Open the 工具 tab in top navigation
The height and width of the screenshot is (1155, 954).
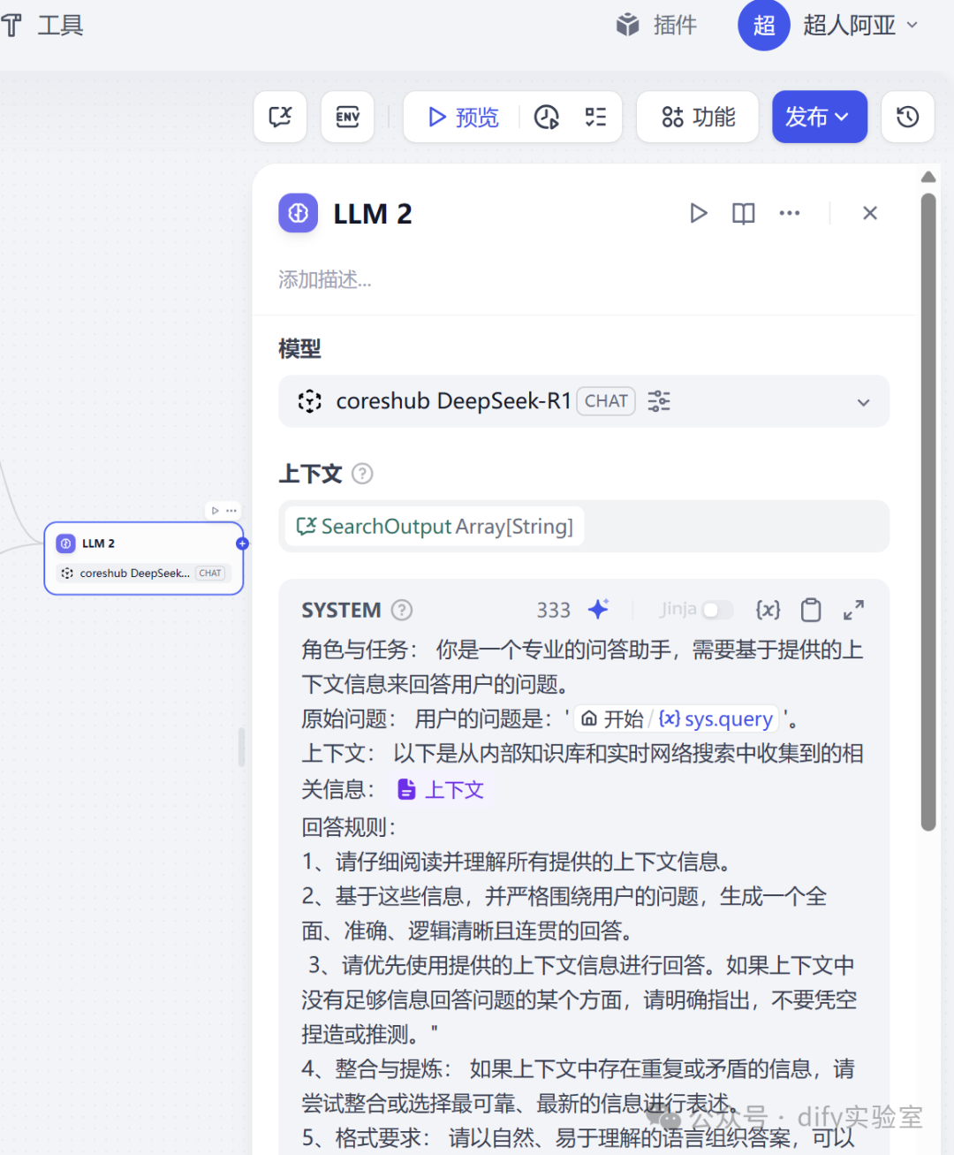(x=42, y=25)
